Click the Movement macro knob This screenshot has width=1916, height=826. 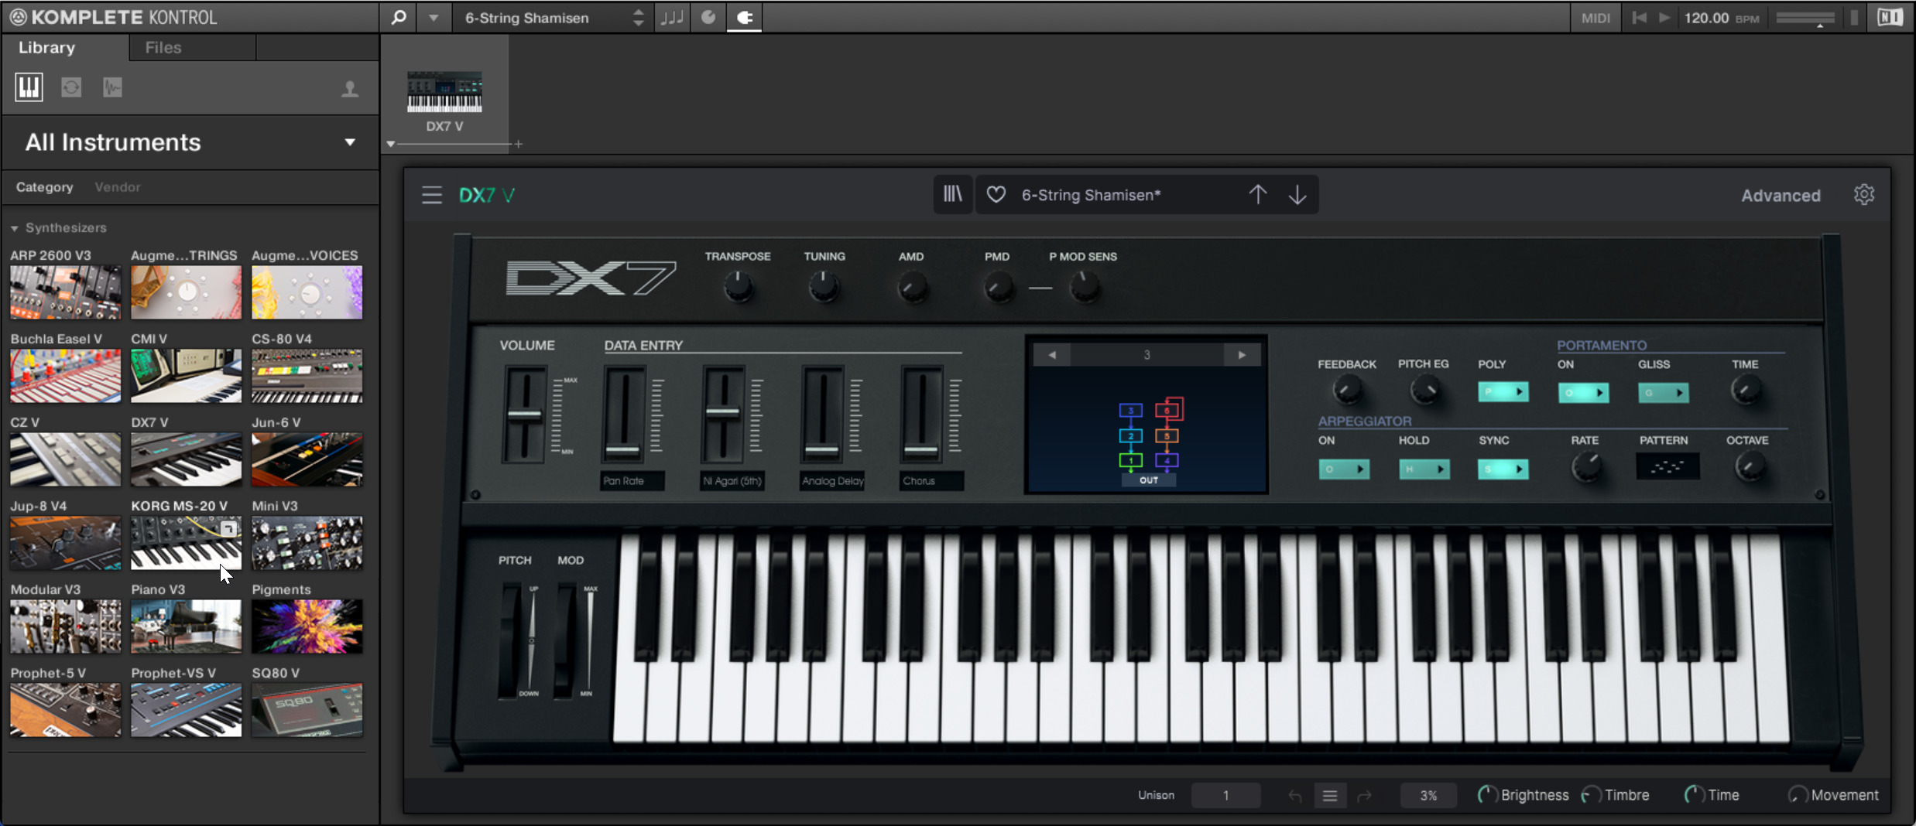[x=1798, y=794]
